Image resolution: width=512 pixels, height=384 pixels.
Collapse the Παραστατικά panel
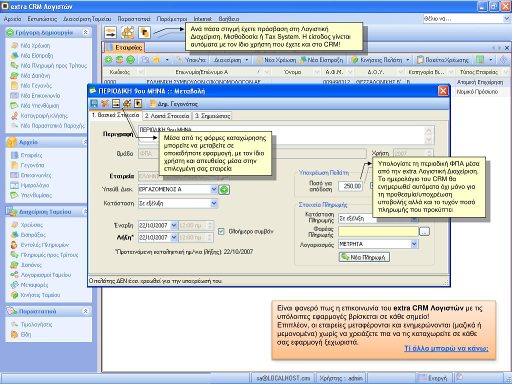pyautogui.click(x=85, y=311)
